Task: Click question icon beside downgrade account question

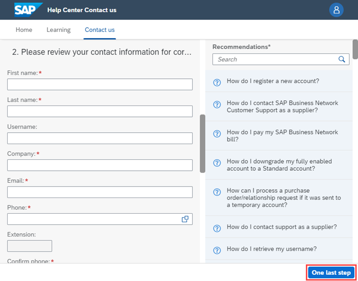Action: pos(217,163)
